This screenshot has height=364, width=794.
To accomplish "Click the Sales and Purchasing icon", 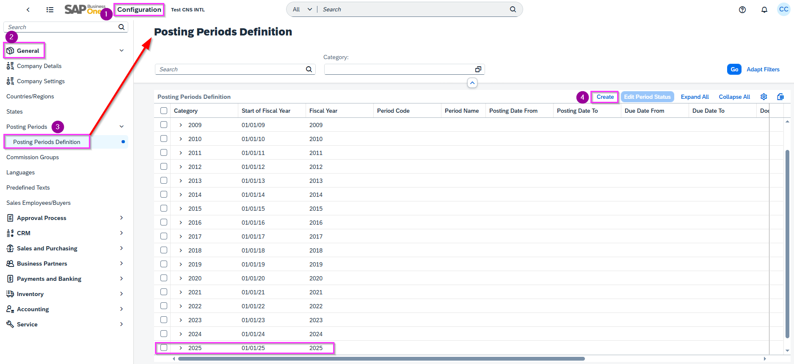I will pos(10,248).
